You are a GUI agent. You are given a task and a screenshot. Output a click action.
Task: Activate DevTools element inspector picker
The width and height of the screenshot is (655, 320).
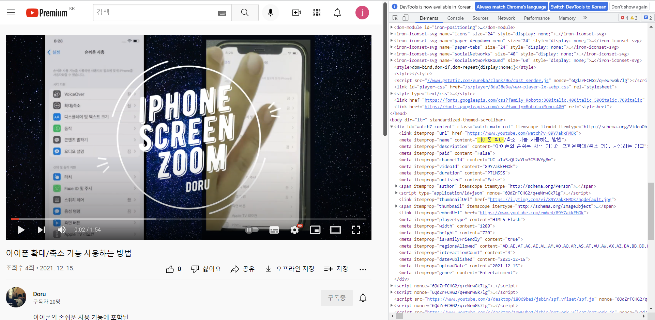click(x=395, y=18)
